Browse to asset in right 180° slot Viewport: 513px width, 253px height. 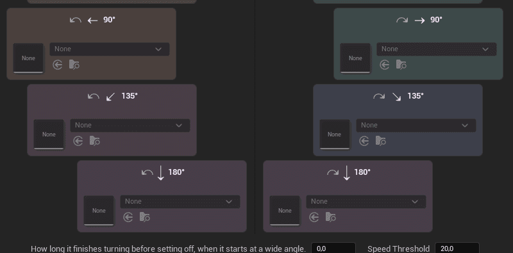coord(331,217)
